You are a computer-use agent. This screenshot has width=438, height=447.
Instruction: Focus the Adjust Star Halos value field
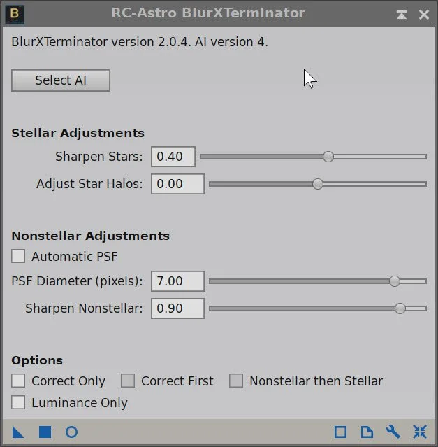[x=177, y=184]
